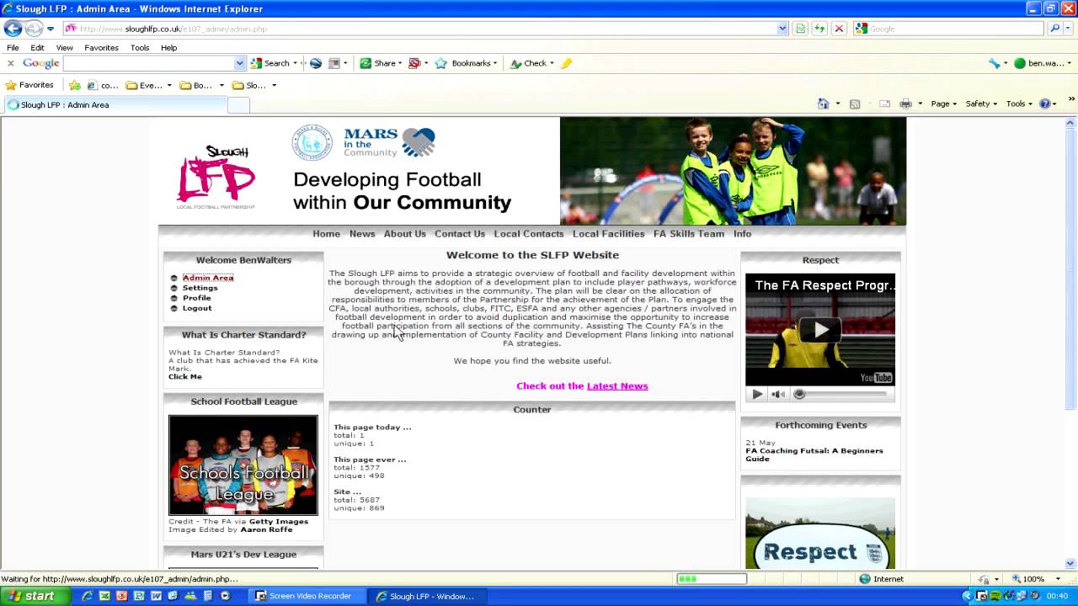Mute the Respect video player sound
Image resolution: width=1078 pixels, height=606 pixels.
click(x=778, y=394)
